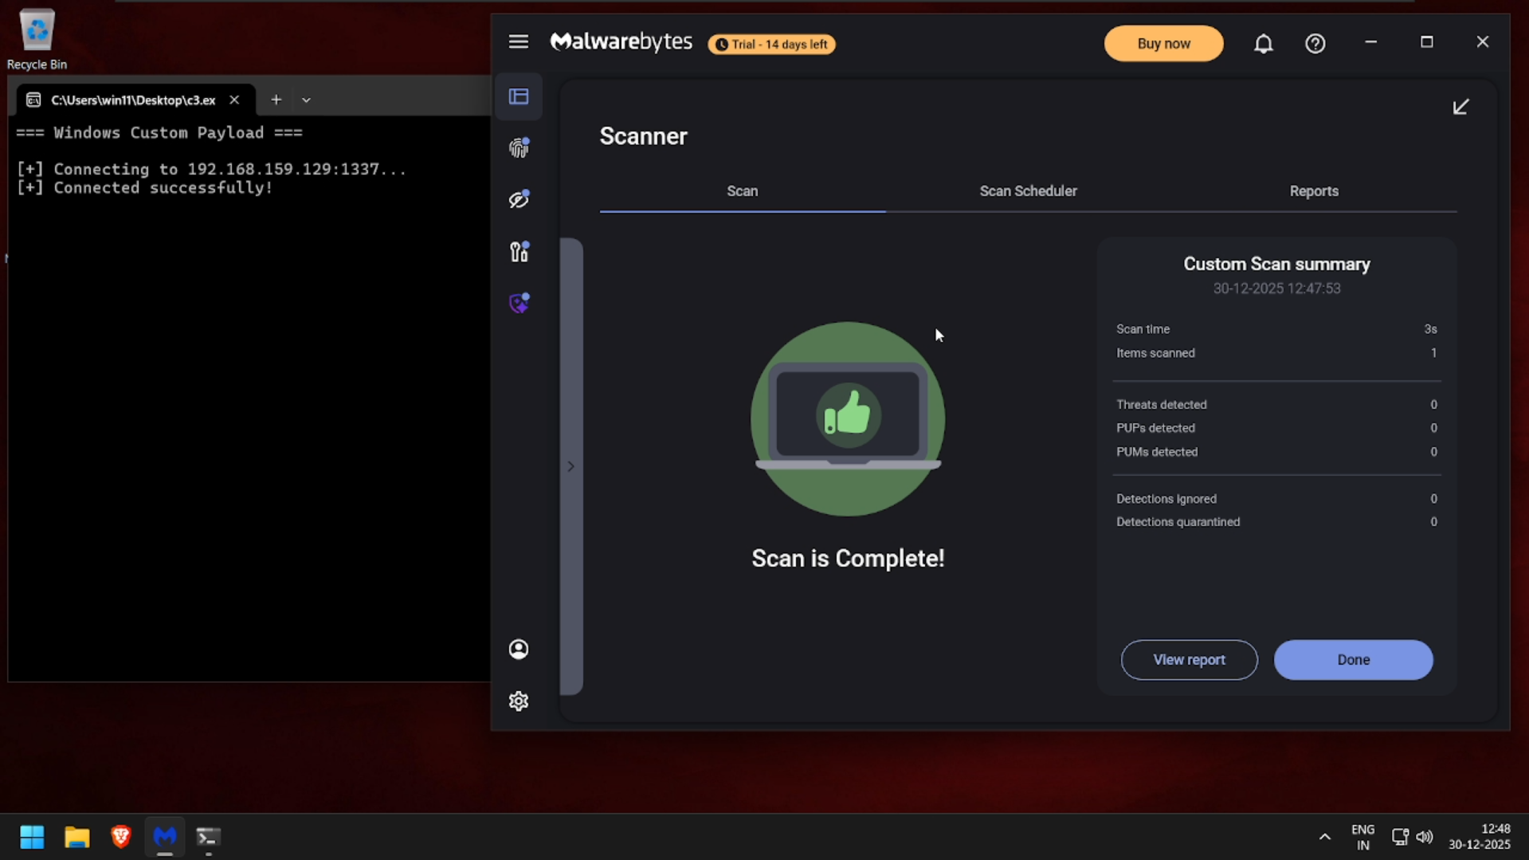The width and height of the screenshot is (1529, 860).
Task: Open the Dashboard panel icon in sidebar
Action: tap(518, 96)
